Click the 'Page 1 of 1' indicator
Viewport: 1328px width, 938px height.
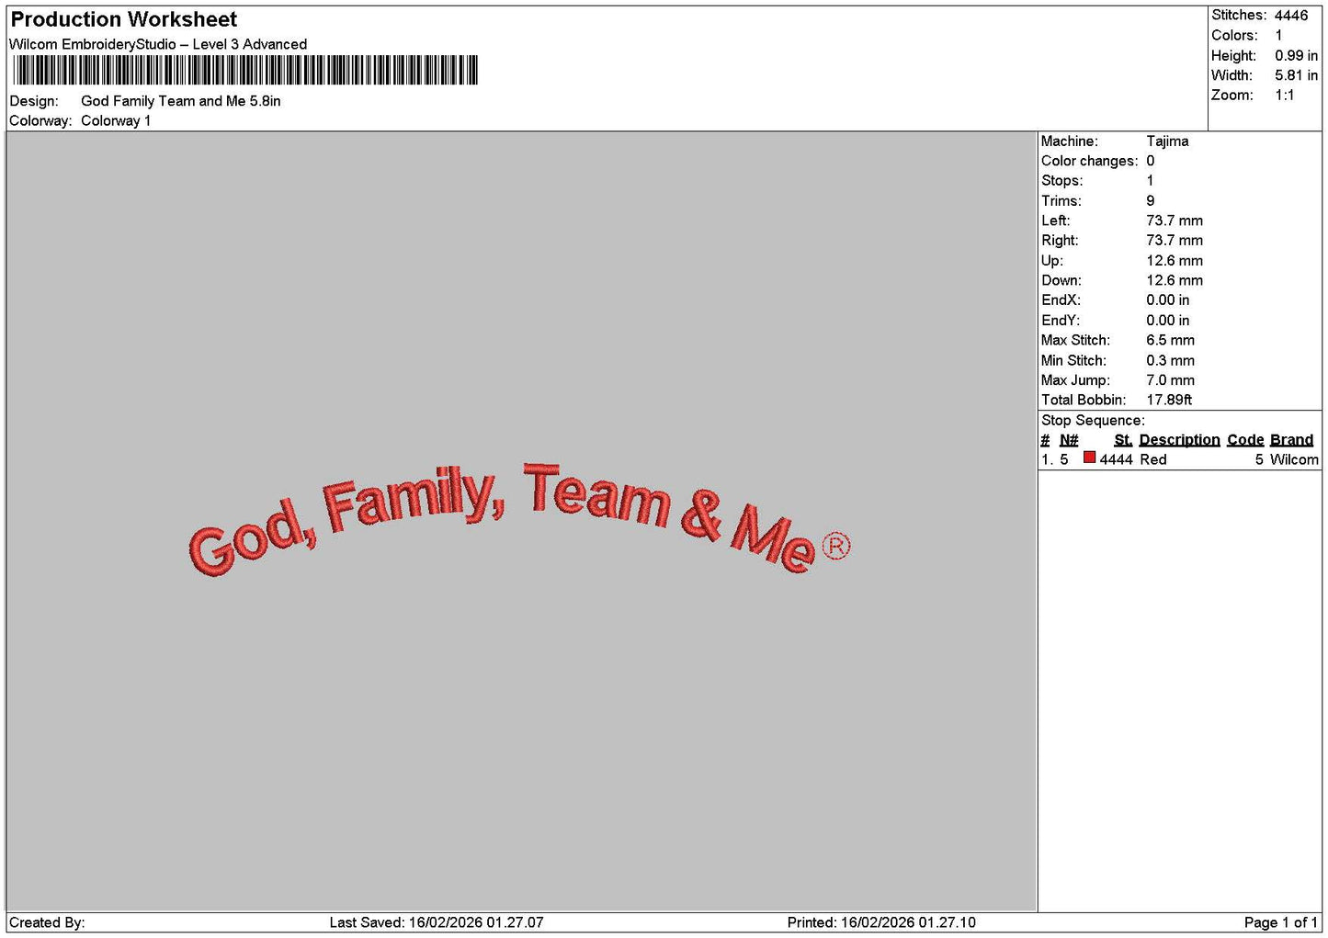(1281, 922)
